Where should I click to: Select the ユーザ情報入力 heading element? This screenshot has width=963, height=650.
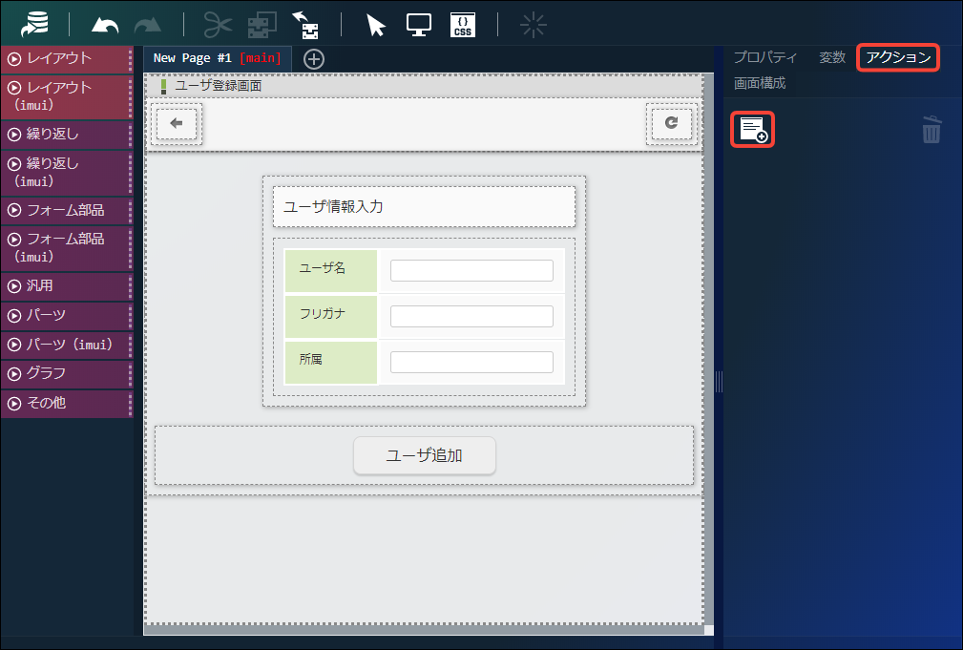[424, 206]
